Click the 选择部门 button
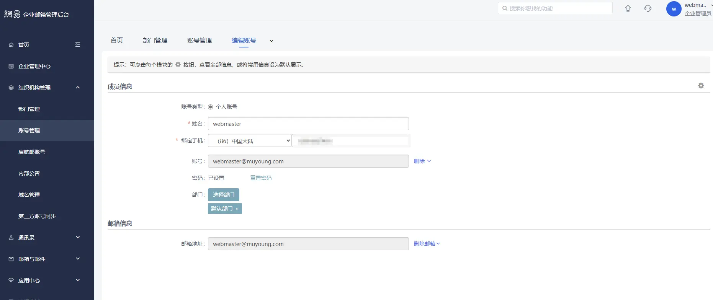Image resolution: width=713 pixels, height=300 pixels. point(224,195)
